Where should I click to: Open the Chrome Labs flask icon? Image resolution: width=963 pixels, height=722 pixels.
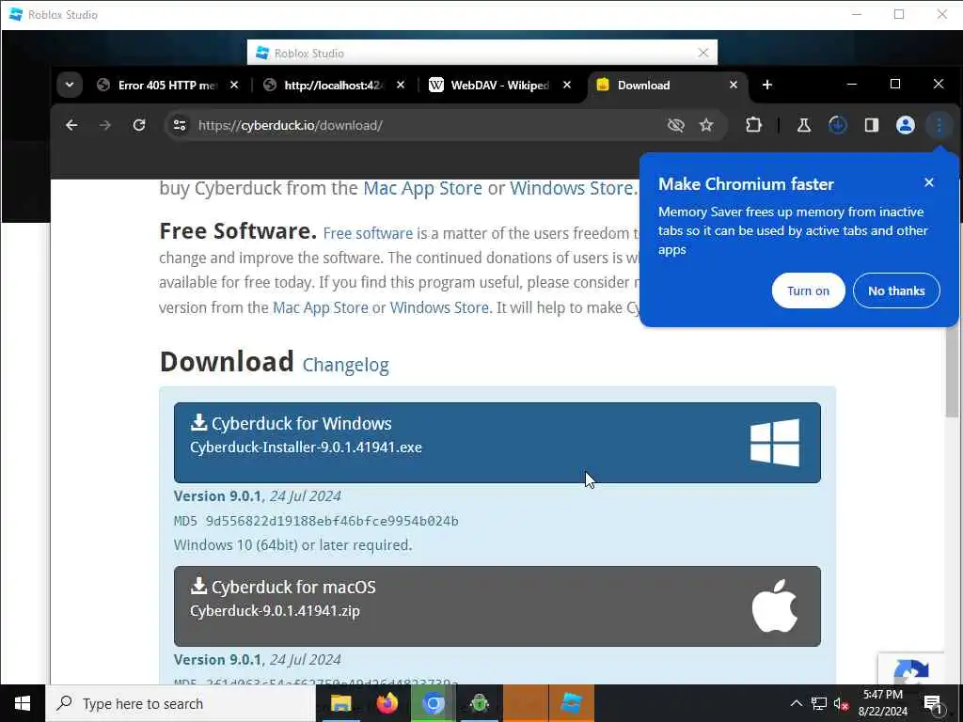pyautogui.click(x=803, y=125)
